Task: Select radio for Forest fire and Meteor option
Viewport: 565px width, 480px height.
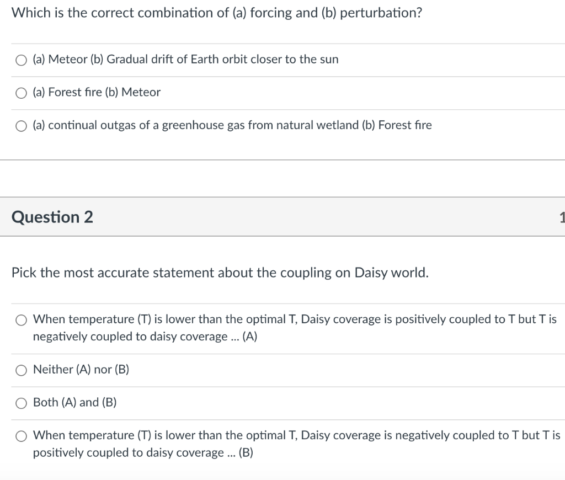Action: point(21,93)
